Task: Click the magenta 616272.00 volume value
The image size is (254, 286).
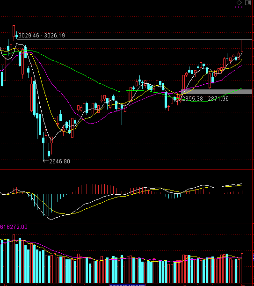Action: (x=14, y=227)
